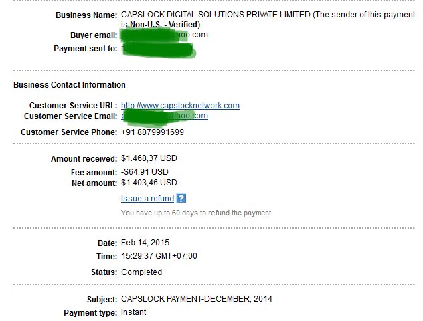Click the CAPSLOCK DIGITAL SOLUTIONS PRIVATE LIMITED name
Screen dimensions: 423x321
(216, 15)
